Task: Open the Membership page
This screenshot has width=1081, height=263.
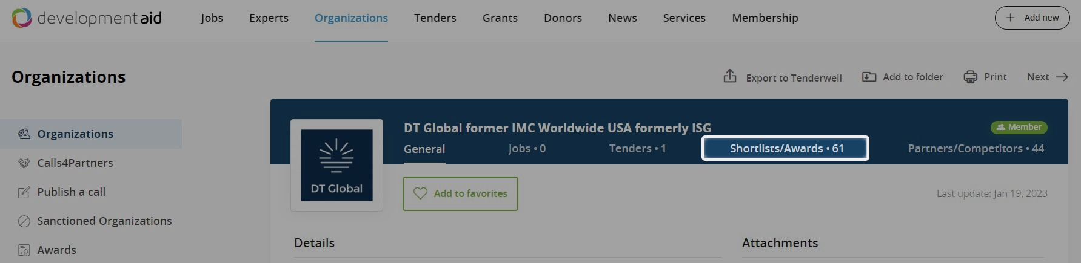Action: coord(765,18)
